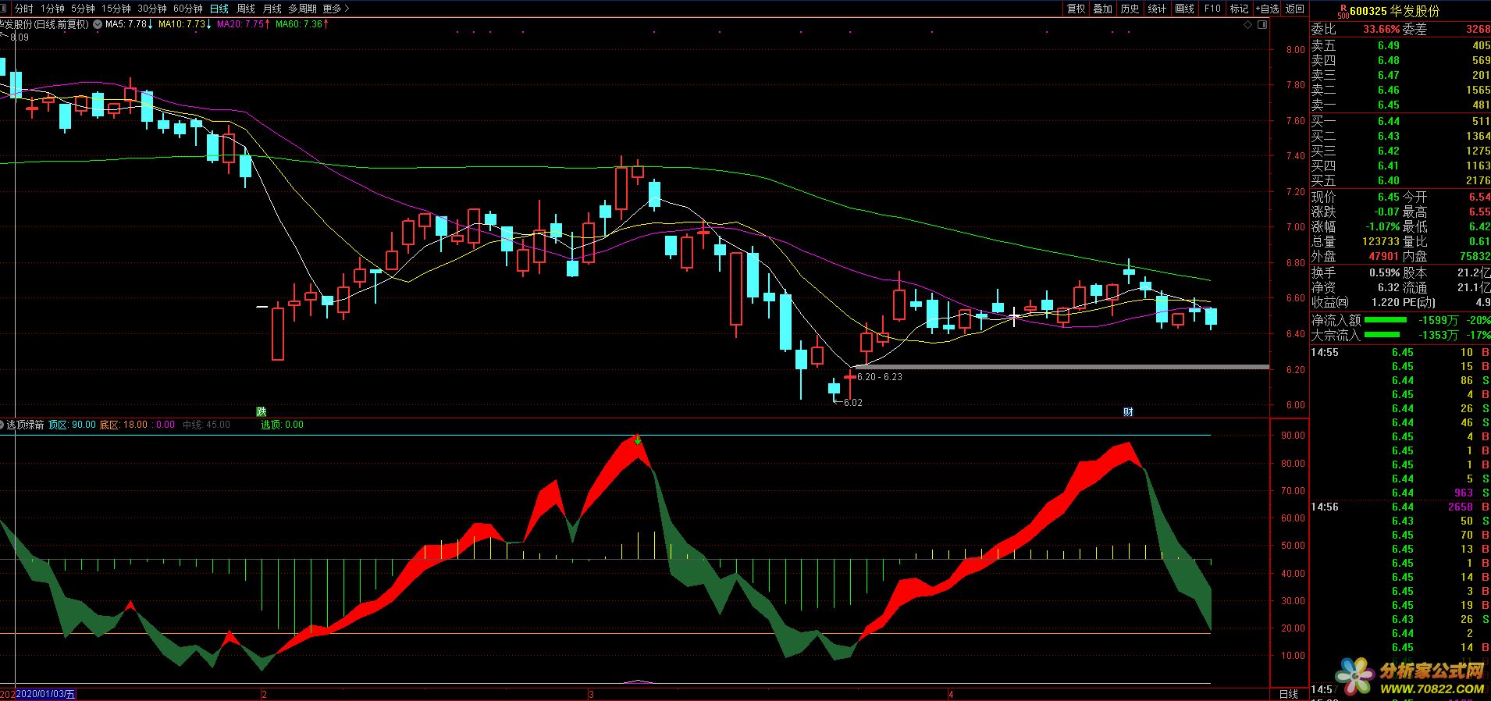Image resolution: width=1491 pixels, height=701 pixels.
Task: Click the 委比 33.66% value
Action: click(x=1382, y=29)
